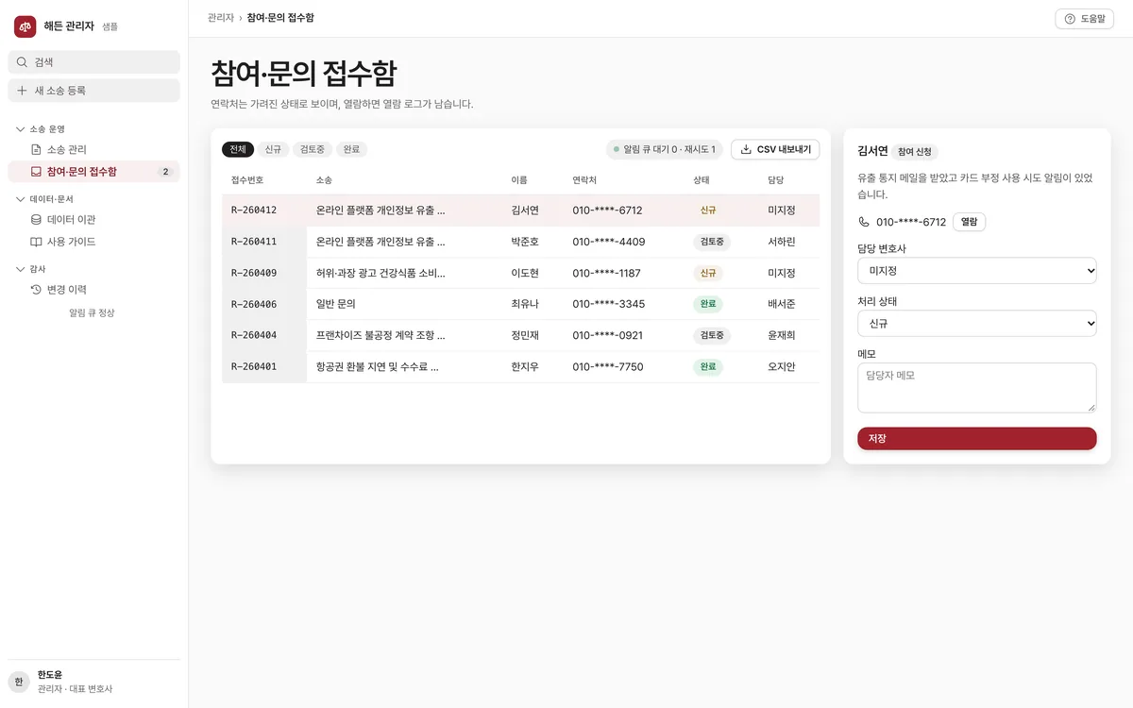The image size is (1133, 708).
Task: Click the question mark icon in 도움말
Action: (x=1070, y=19)
